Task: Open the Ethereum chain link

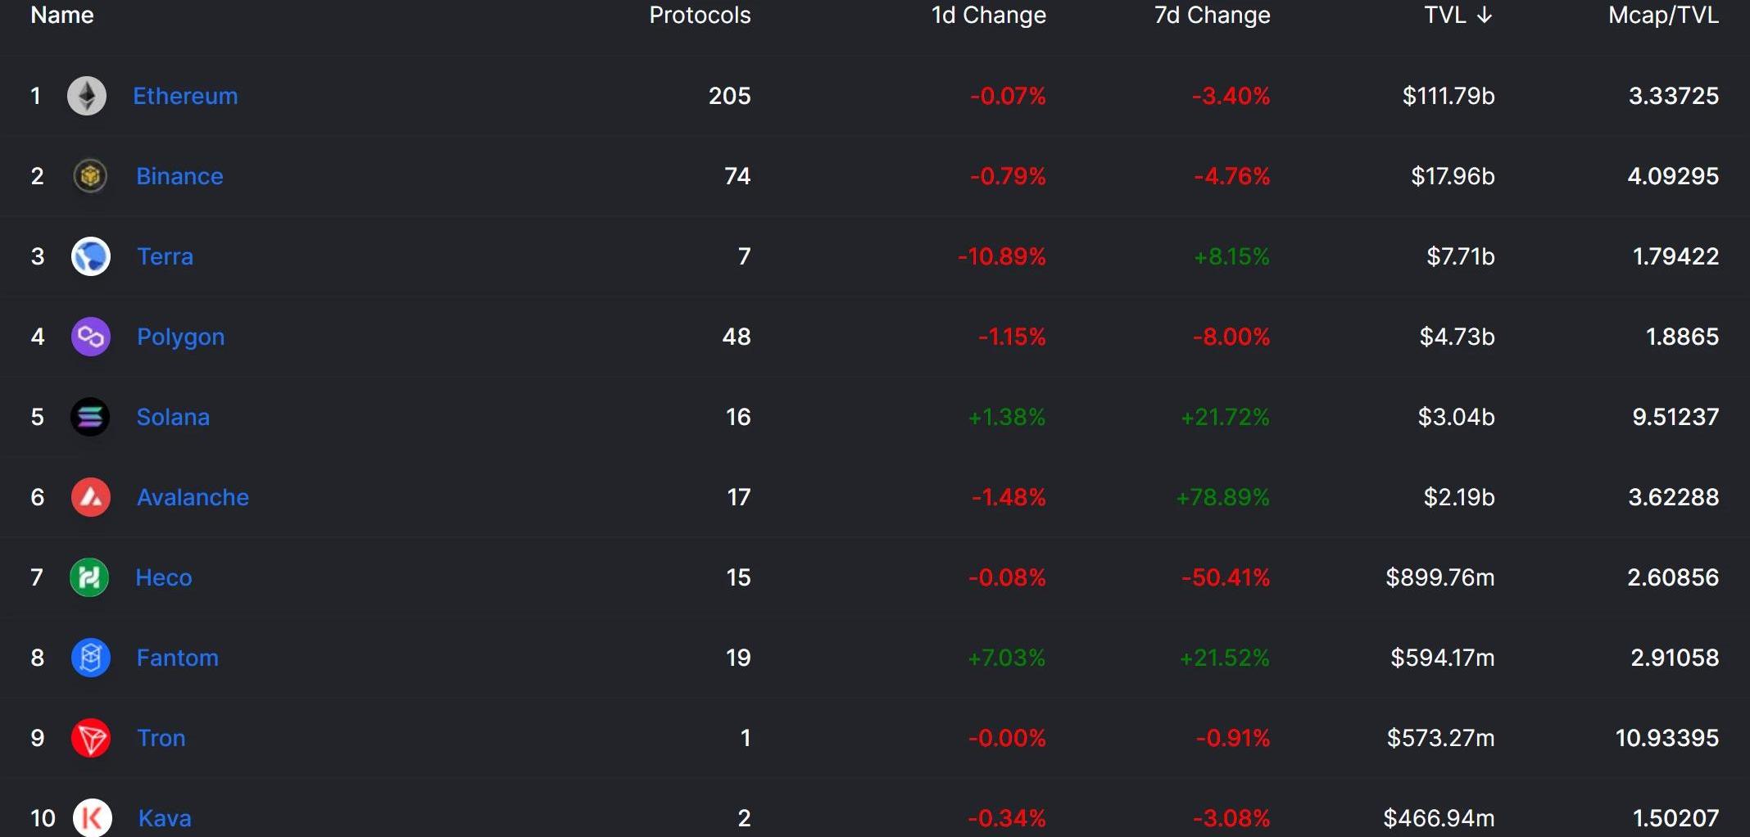Action: pos(185,96)
